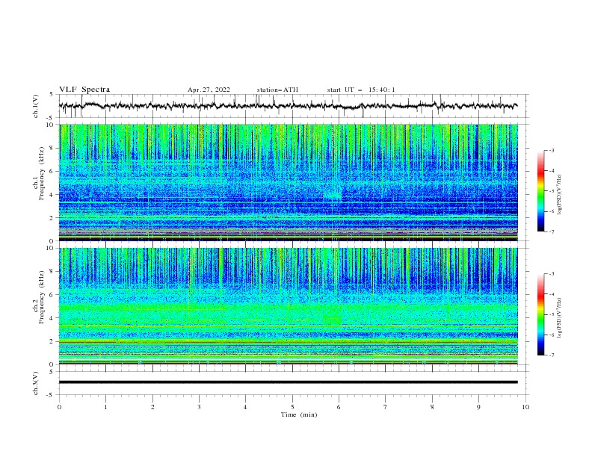Click the "-7" label on ch.2 color bar

551,355
